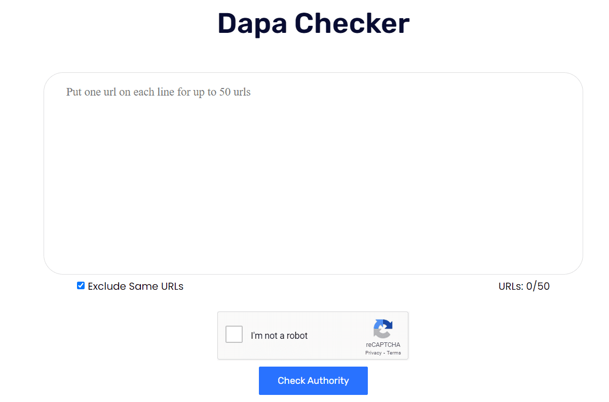The width and height of the screenshot is (609, 402).
Task: Click Check Authority to submit URLs
Action: (313, 380)
